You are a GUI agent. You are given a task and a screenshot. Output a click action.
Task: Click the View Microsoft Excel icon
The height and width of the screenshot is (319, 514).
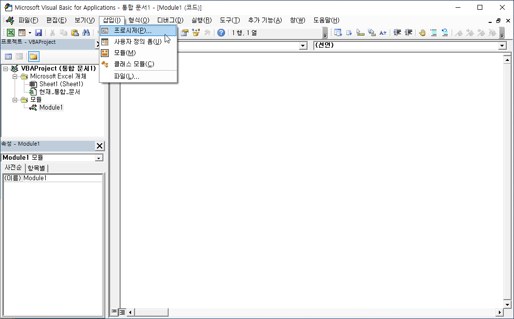tap(11, 33)
